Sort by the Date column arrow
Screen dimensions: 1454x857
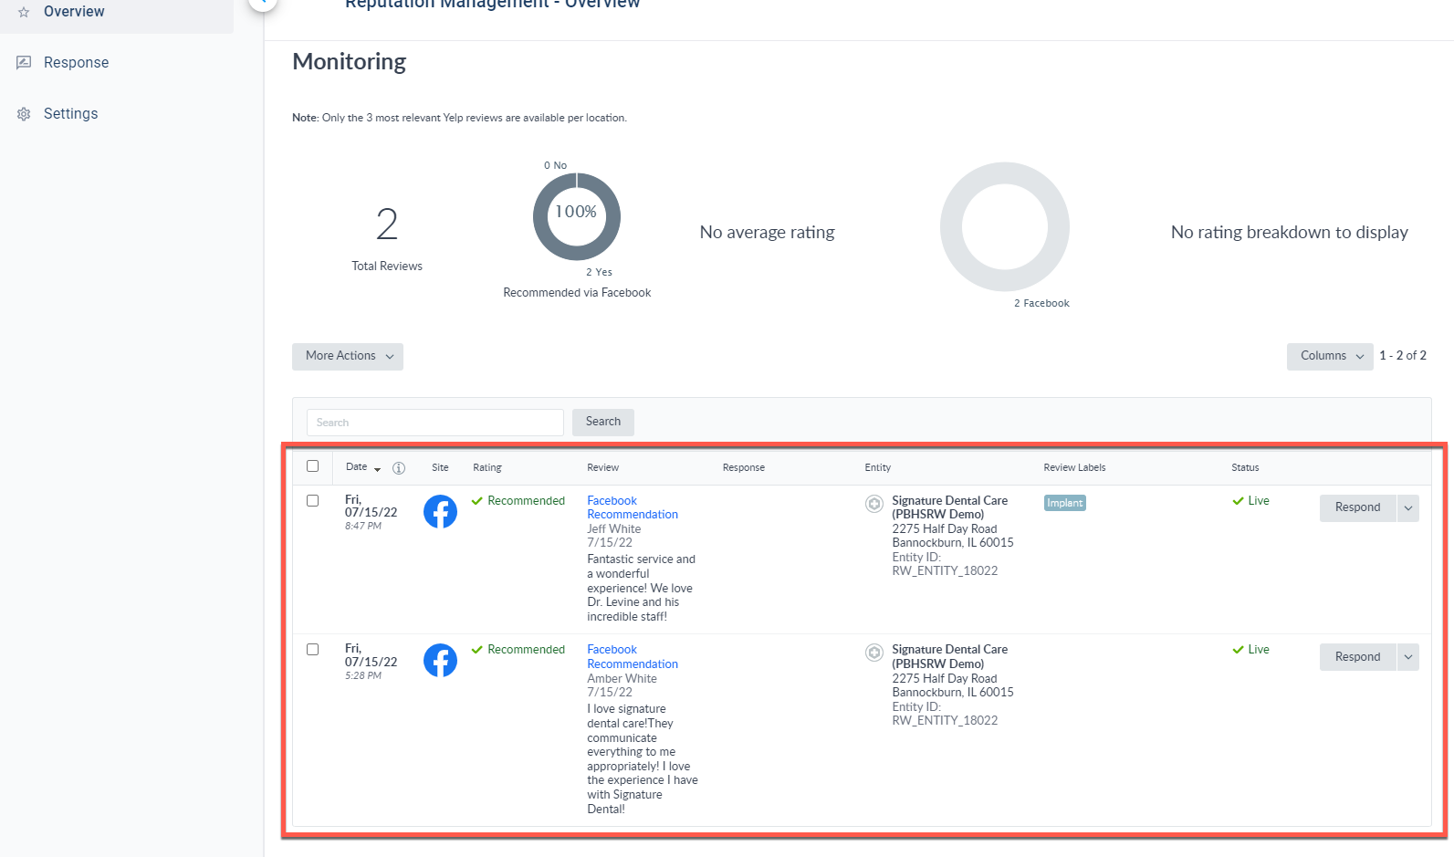[378, 469]
